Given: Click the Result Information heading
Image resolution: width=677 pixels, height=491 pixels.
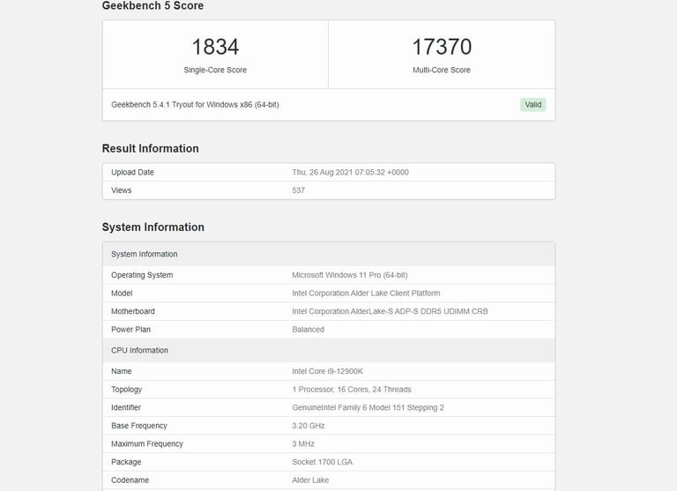Looking at the screenshot, I should (x=150, y=148).
